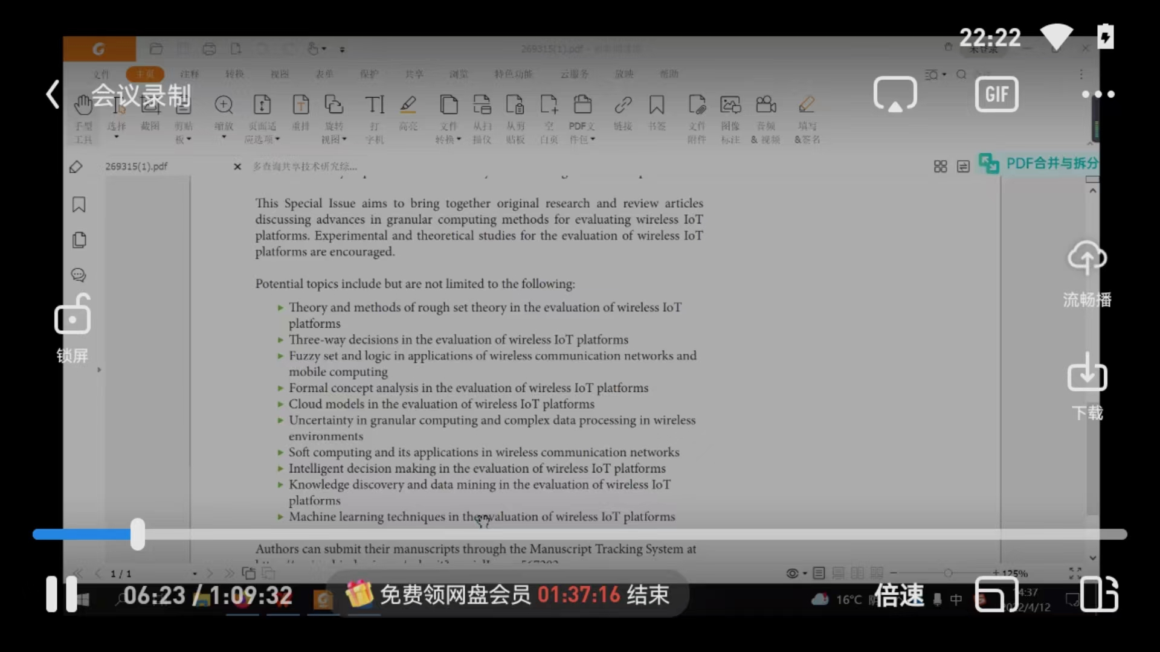Tap the rotate screen icon
This screenshot has width=1160, height=652.
(x=1098, y=594)
